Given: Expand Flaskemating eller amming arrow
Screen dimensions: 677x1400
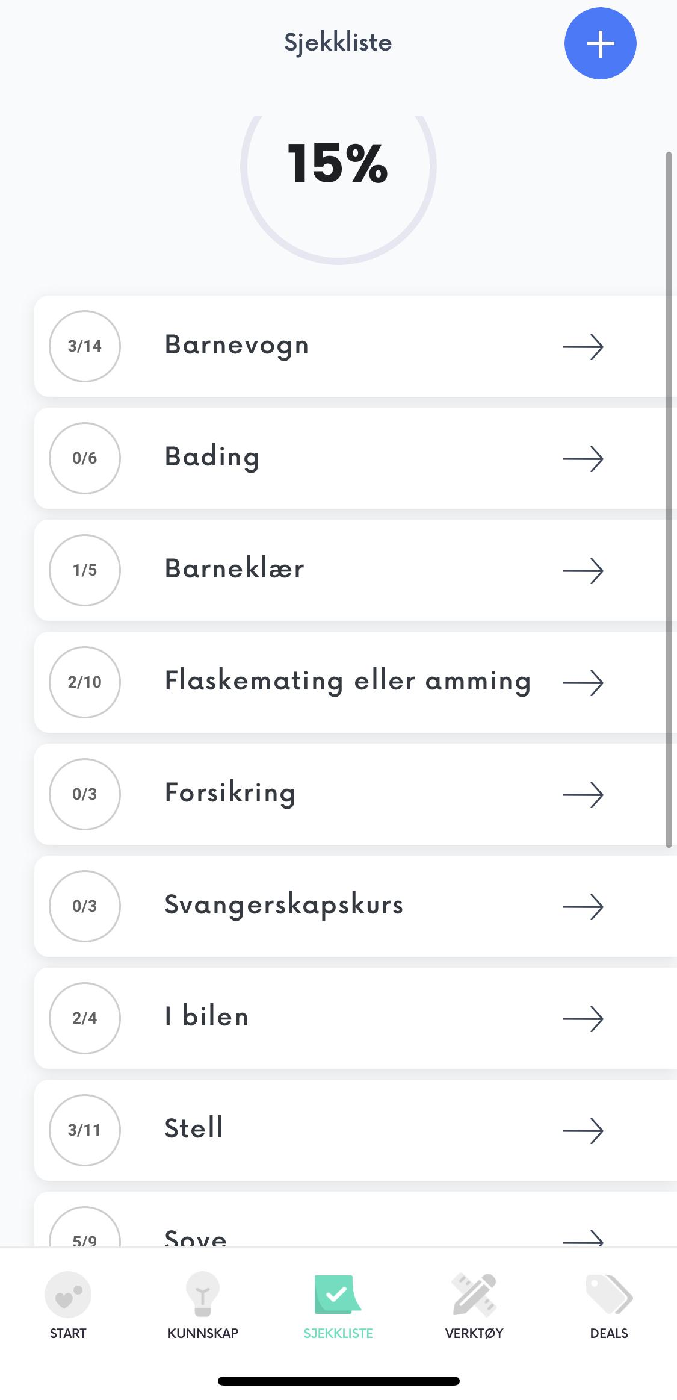Looking at the screenshot, I should click(x=583, y=683).
